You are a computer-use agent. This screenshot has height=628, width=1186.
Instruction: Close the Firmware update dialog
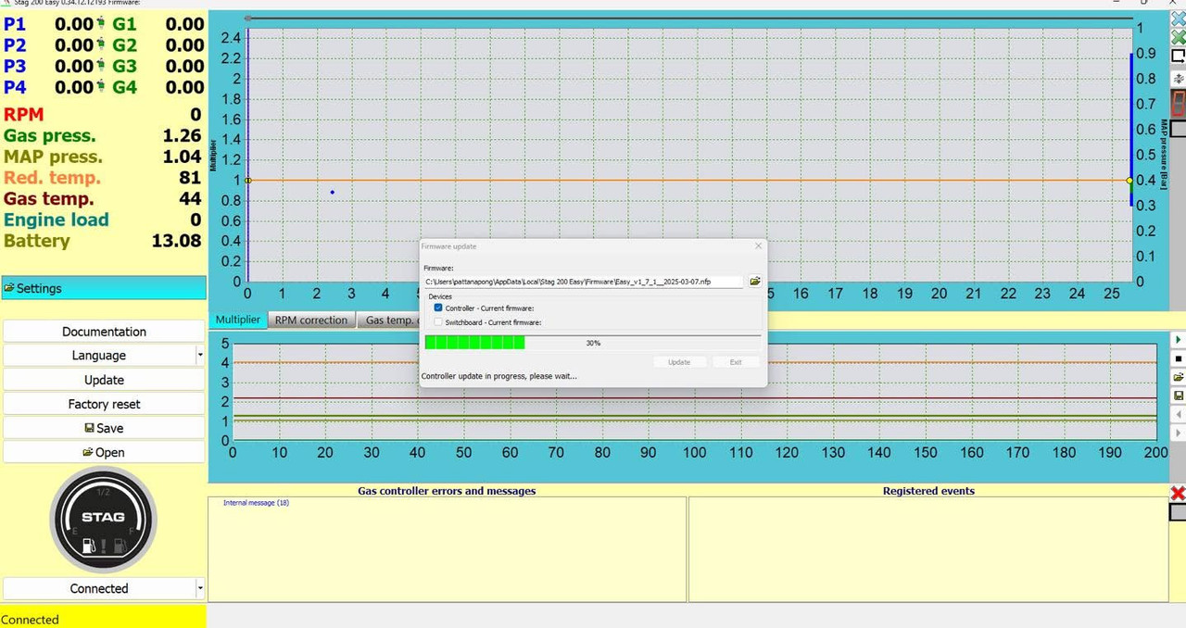(x=759, y=246)
